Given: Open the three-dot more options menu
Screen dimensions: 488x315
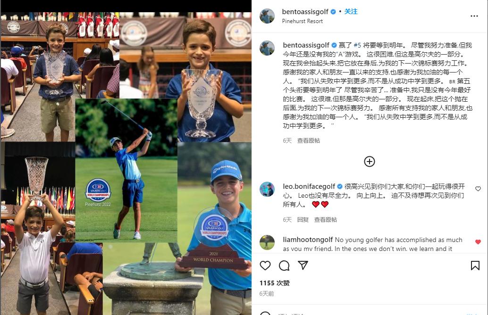Looking at the screenshot, I should click(x=474, y=16).
